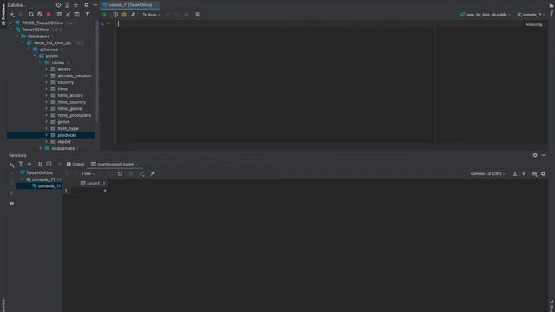Open the schema selector twoe_hd_kino_db.public dropdown
This screenshot has width=555, height=312.
point(486,15)
